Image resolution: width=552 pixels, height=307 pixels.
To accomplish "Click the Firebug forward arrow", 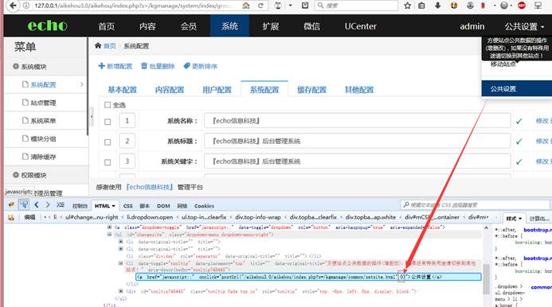I will [x=48, y=204].
